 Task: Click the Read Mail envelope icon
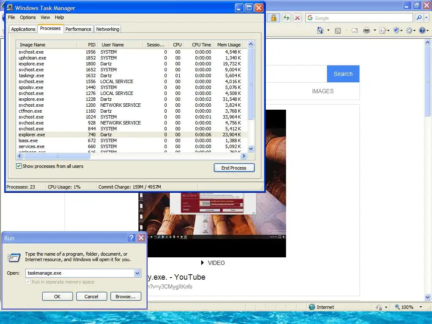(x=355, y=30)
